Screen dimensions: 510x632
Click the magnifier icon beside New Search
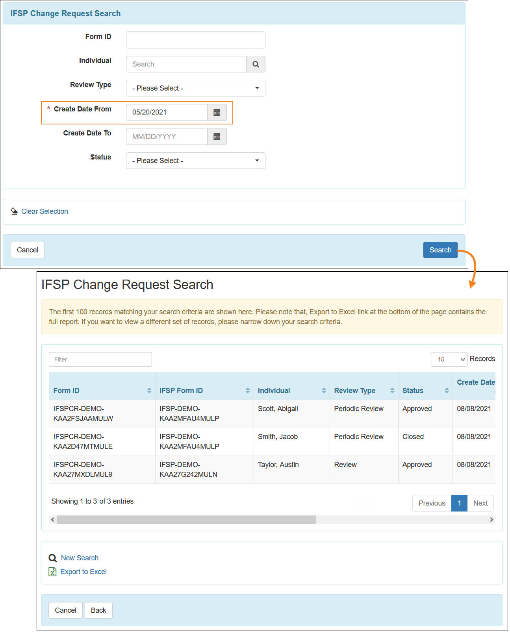coord(53,558)
